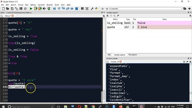This screenshot has height=108, width=192.
Task: Close the Console 1/A tab
Action: click(x=121, y=61)
